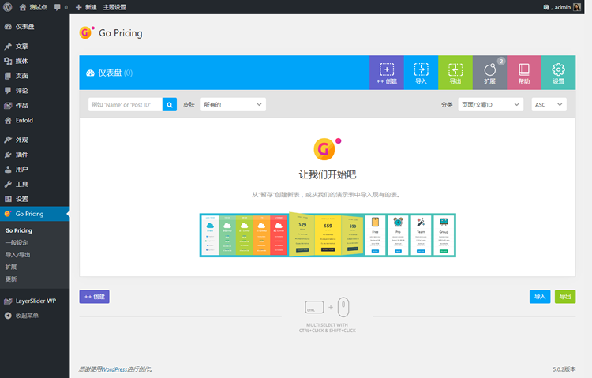Open 一般设定 submenu link
Image resolution: width=592 pixels, height=378 pixels.
(17, 242)
